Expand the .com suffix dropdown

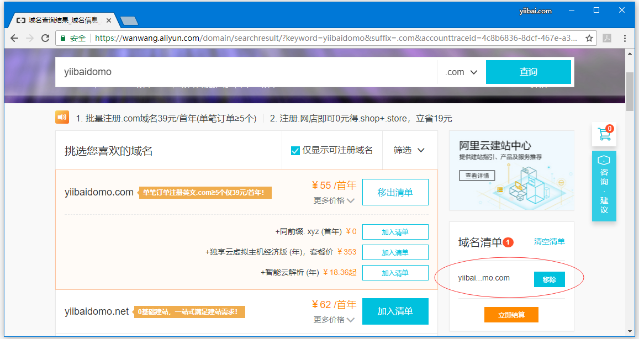coord(461,72)
